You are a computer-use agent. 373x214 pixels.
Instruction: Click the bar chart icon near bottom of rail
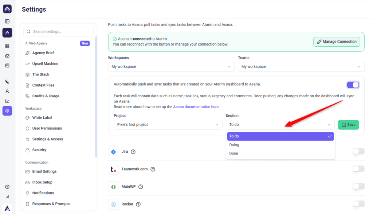pyautogui.click(x=7, y=197)
